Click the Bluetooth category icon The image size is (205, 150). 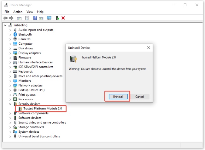coord(15,34)
